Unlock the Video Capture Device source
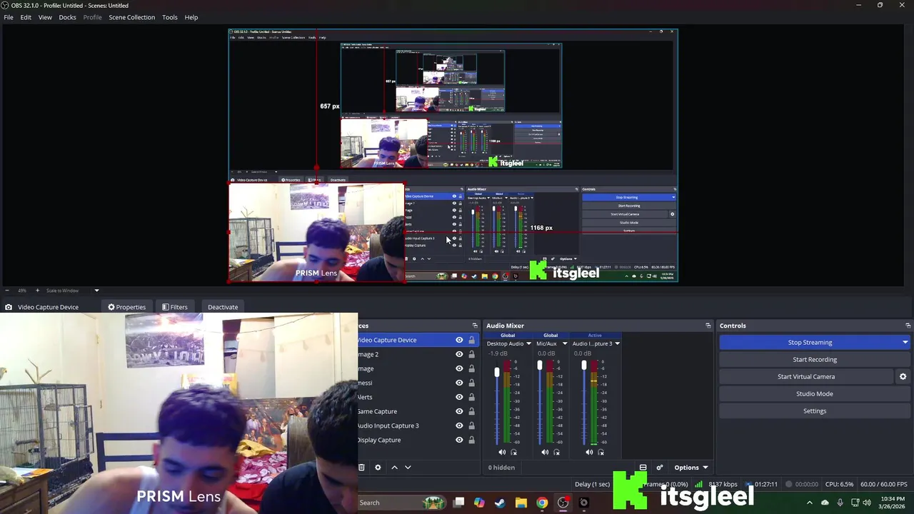 [x=471, y=340]
